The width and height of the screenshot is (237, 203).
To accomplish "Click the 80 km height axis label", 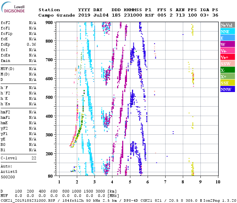I will (50, 176).
